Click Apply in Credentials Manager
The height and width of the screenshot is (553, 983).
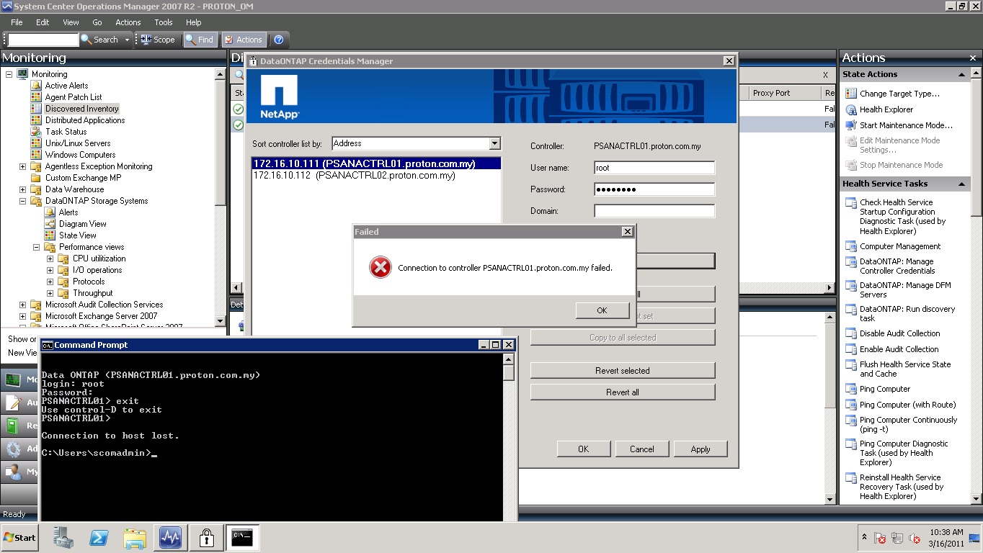[700, 449]
